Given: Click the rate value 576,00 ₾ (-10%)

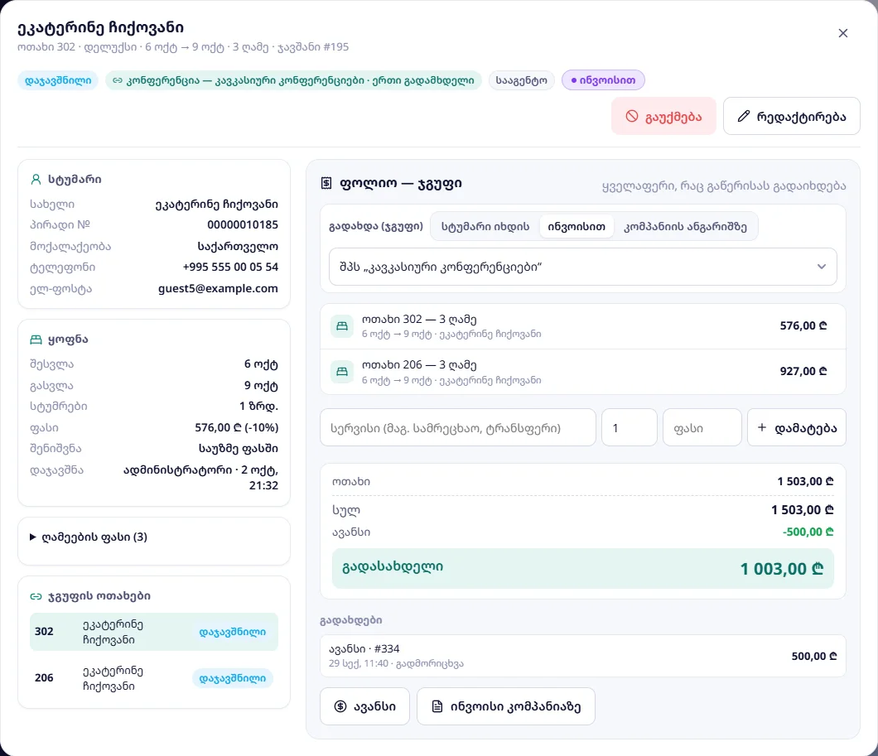Looking at the screenshot, I should pyautogui.click(x=236, y=427).
